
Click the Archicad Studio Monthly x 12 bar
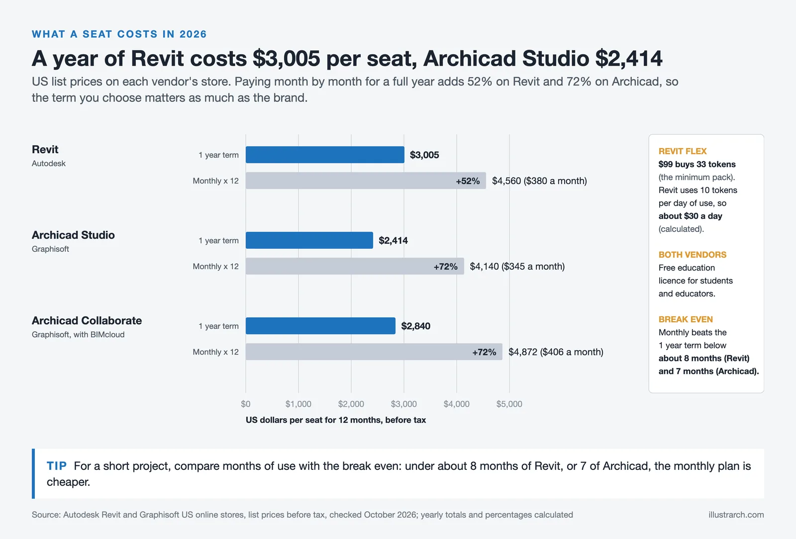tap(355, 266)
